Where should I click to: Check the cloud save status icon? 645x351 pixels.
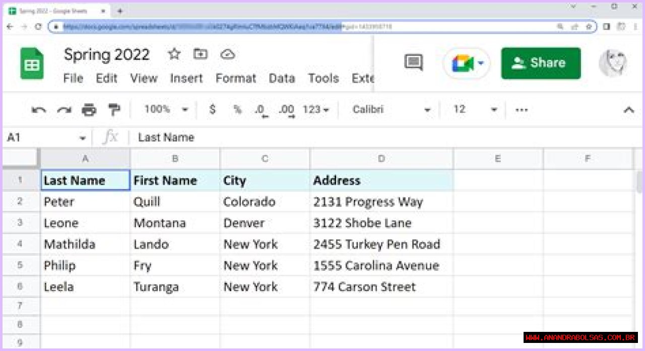tap(228, 54)
